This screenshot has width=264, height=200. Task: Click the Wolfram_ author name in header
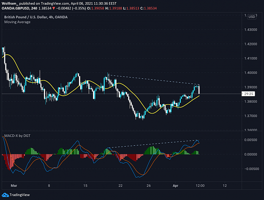(10, 3)
